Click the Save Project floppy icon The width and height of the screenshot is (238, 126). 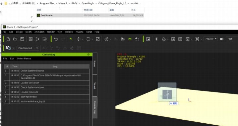tap(22, 39)
